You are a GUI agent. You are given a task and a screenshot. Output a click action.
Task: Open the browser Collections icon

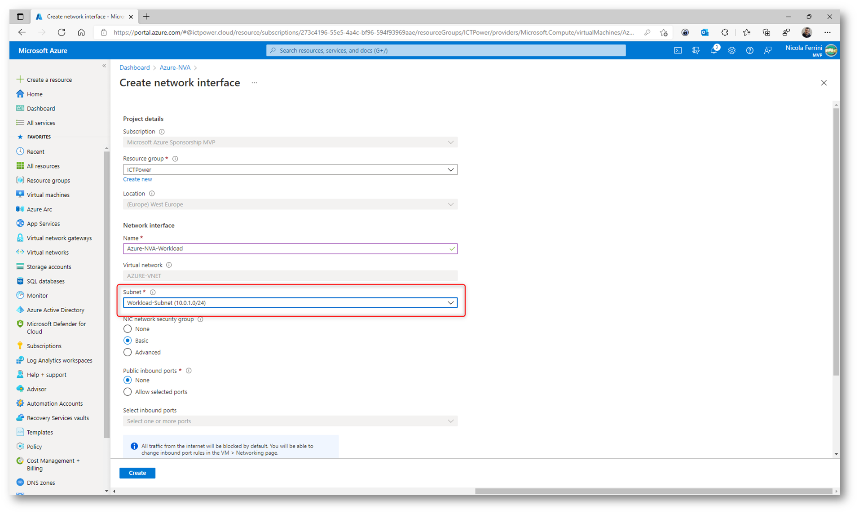click(766, 32)
